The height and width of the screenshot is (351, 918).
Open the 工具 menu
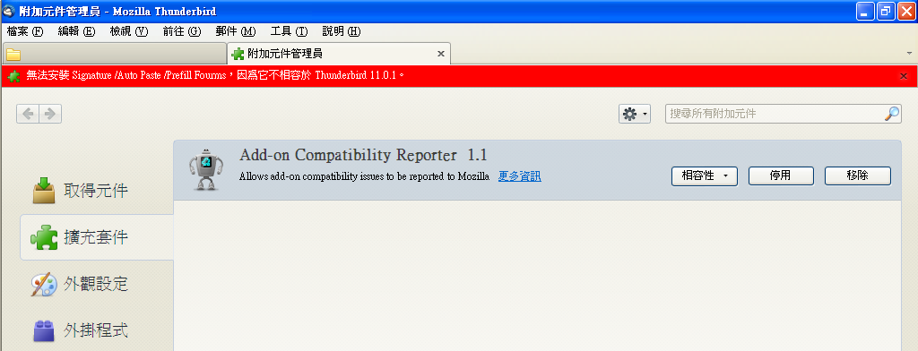click(x=290, y=31)
